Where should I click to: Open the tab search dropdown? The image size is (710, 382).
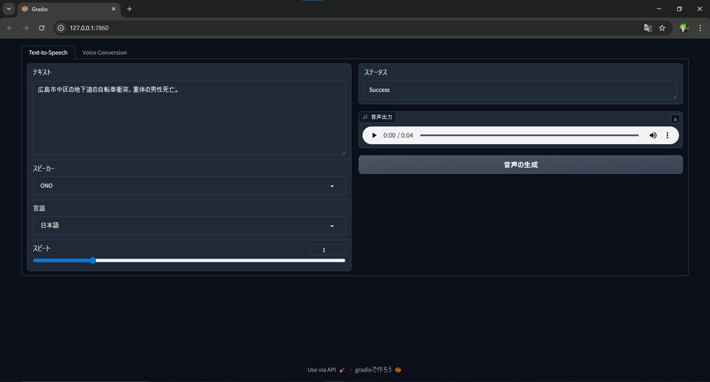click(9, 9)
